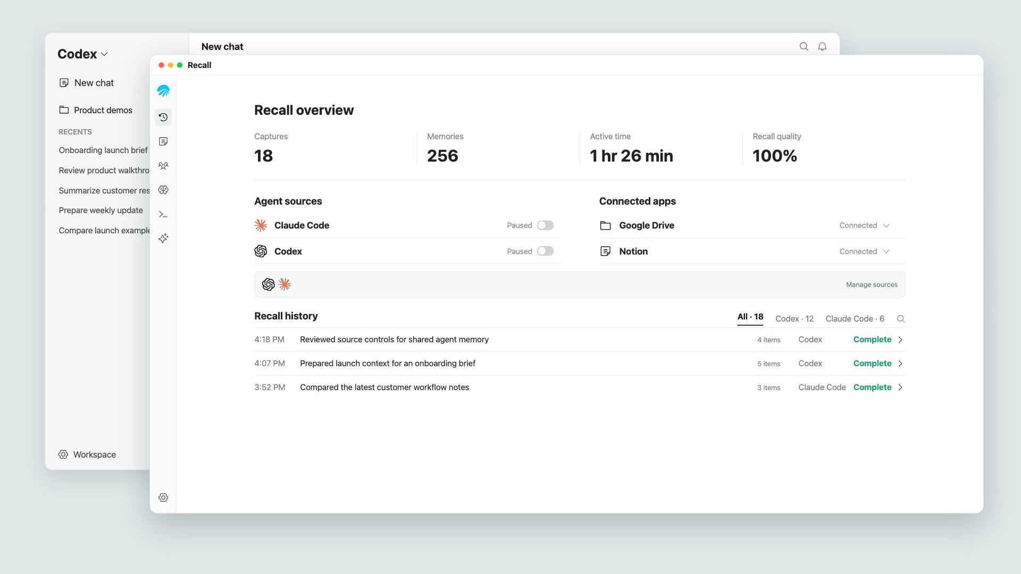Image resolution: width=1021 pixels, height=574 pixels.
Task: Click the Codex source label in 4:07 PM row
Action: pos(810,364)
